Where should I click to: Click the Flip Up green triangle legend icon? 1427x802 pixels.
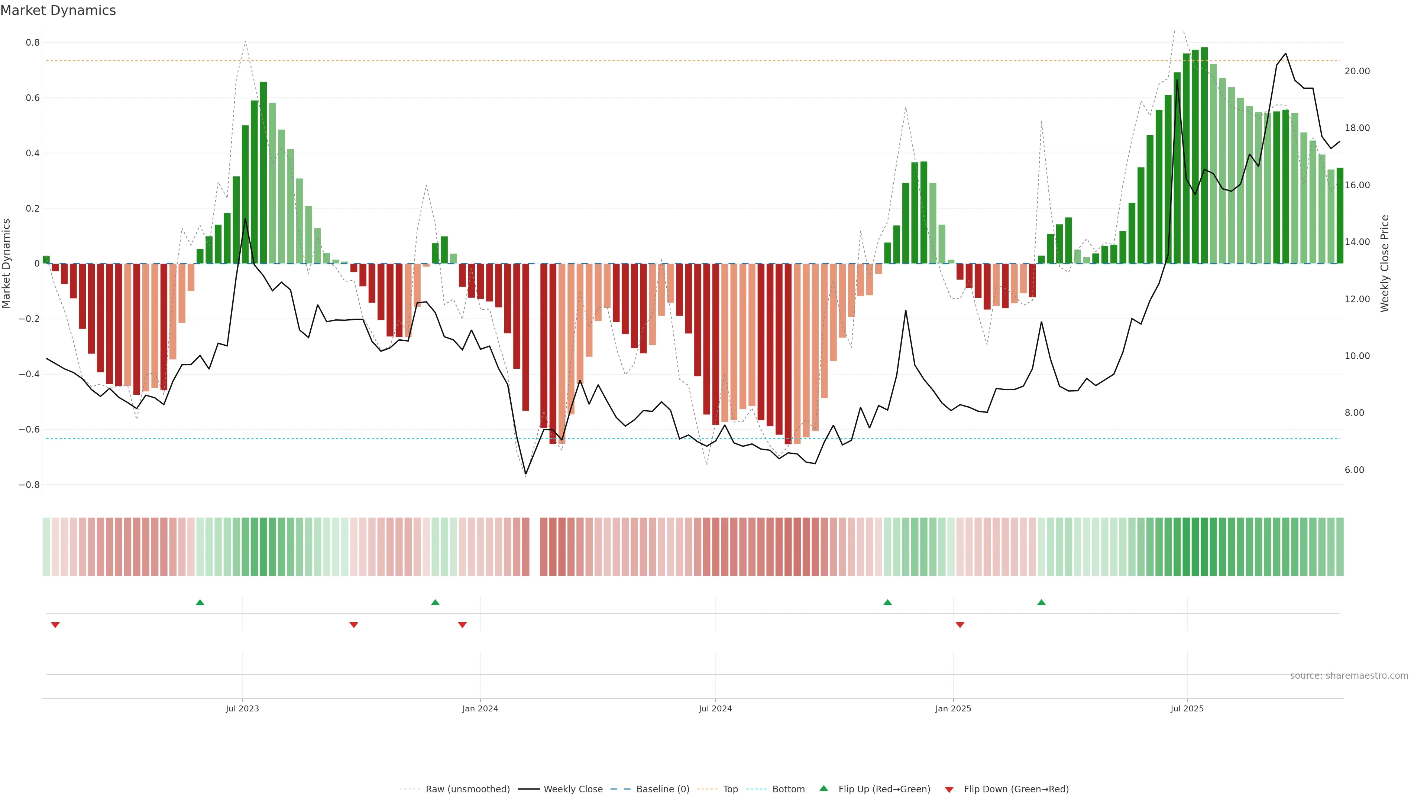824,788
